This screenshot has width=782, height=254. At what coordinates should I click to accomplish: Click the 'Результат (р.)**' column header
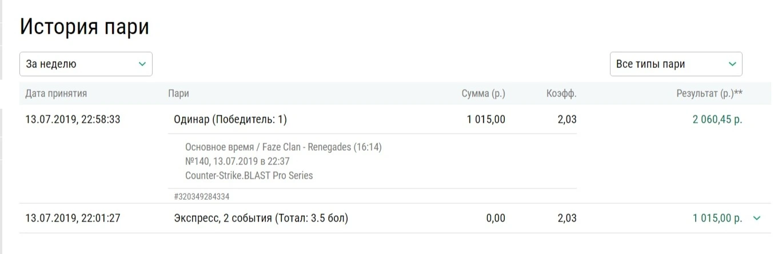click(x=709, y=94)
